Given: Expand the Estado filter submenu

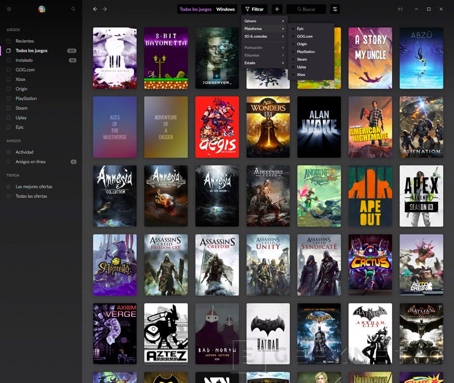Looking at the screenshot, I should click(265, 63).
